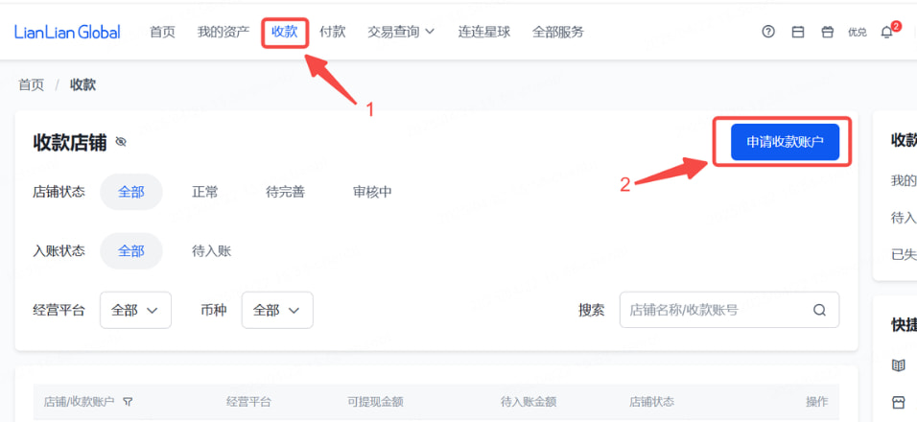Image resolution: width=917 pixels, height=422 pixels.
Task: Open the notification bell with badge 2
Action: (887, 32)
